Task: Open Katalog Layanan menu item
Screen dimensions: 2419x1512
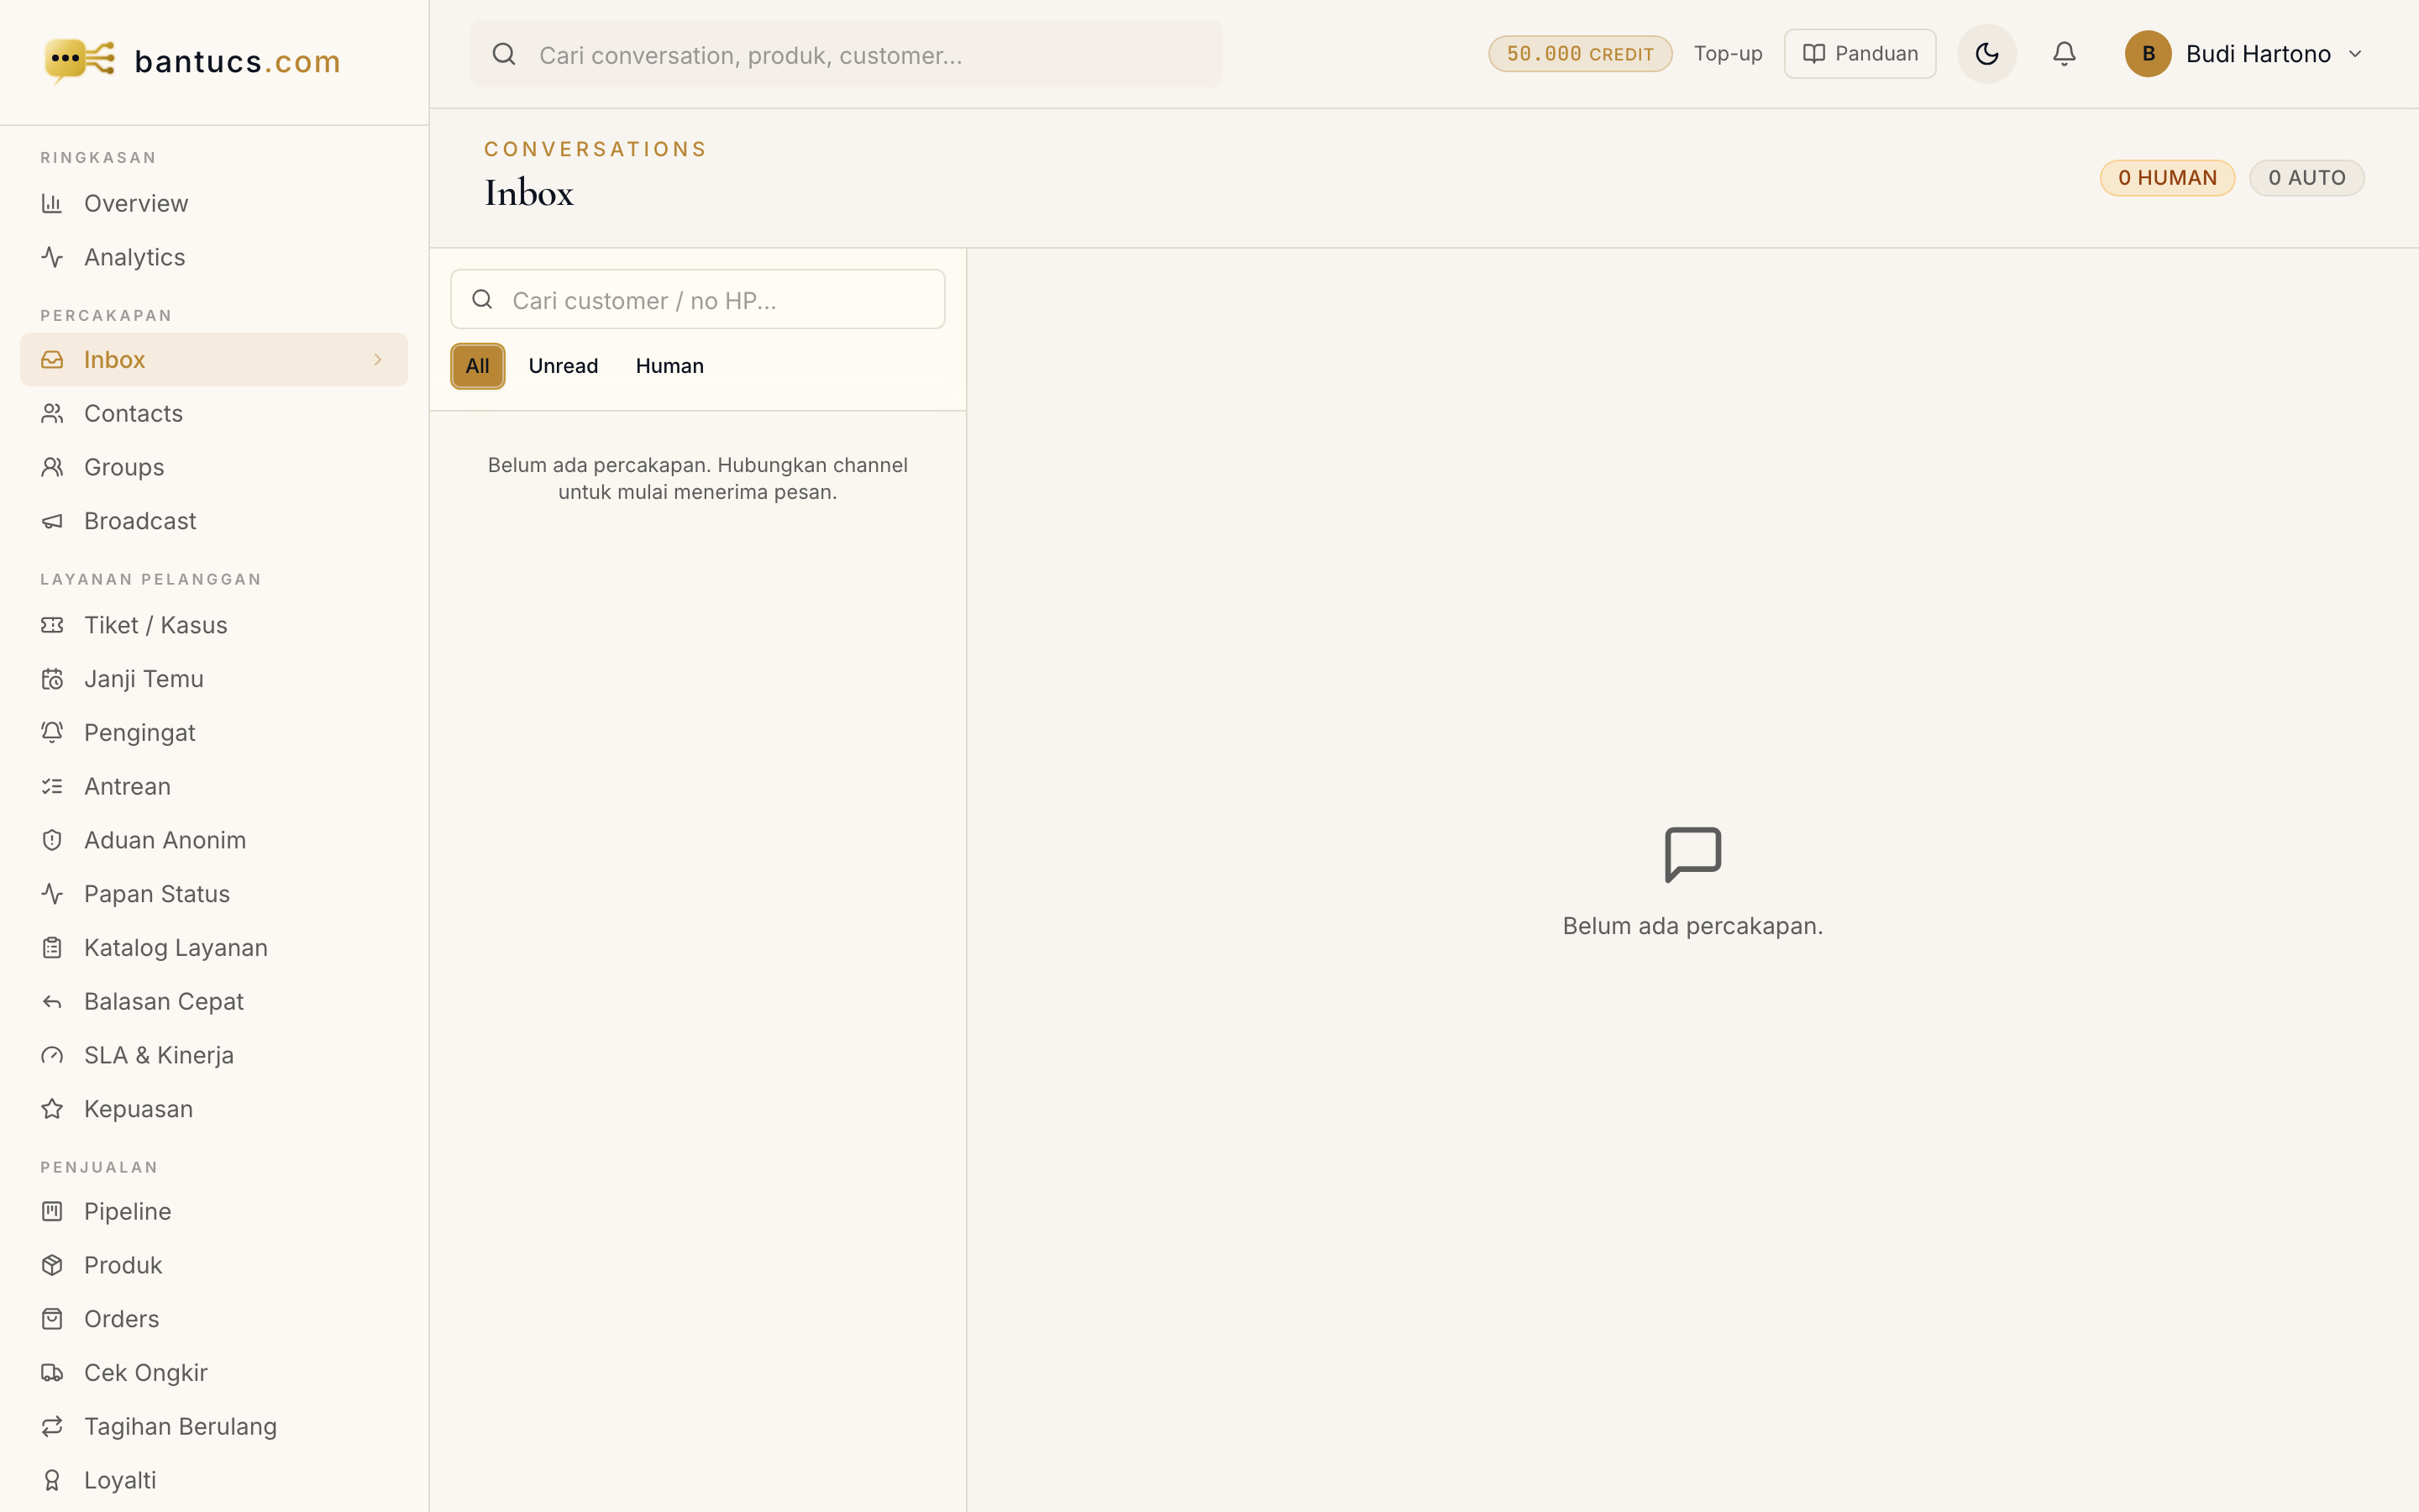Action: (x=214, y=947)
